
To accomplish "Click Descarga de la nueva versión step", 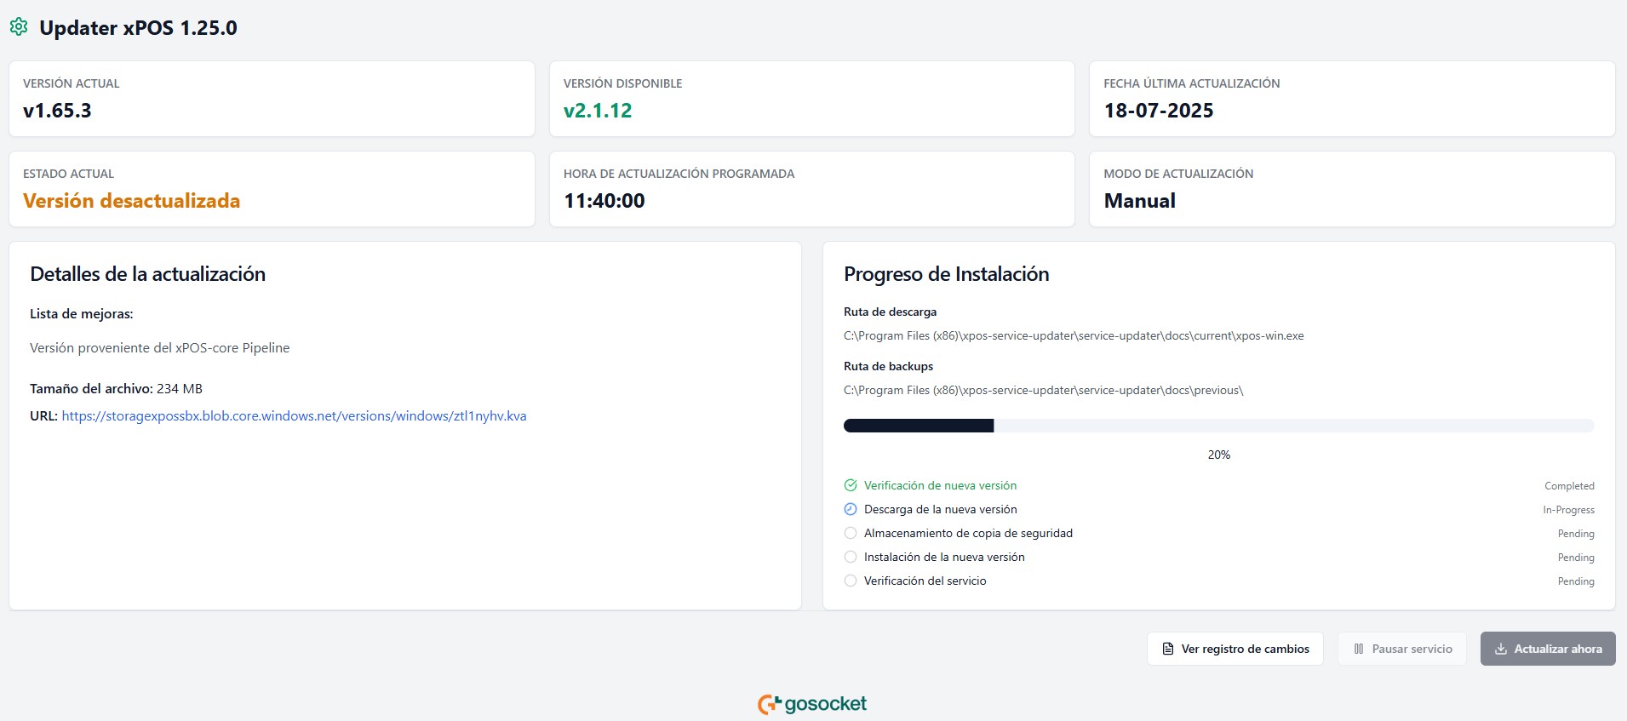I will point(941,509).
